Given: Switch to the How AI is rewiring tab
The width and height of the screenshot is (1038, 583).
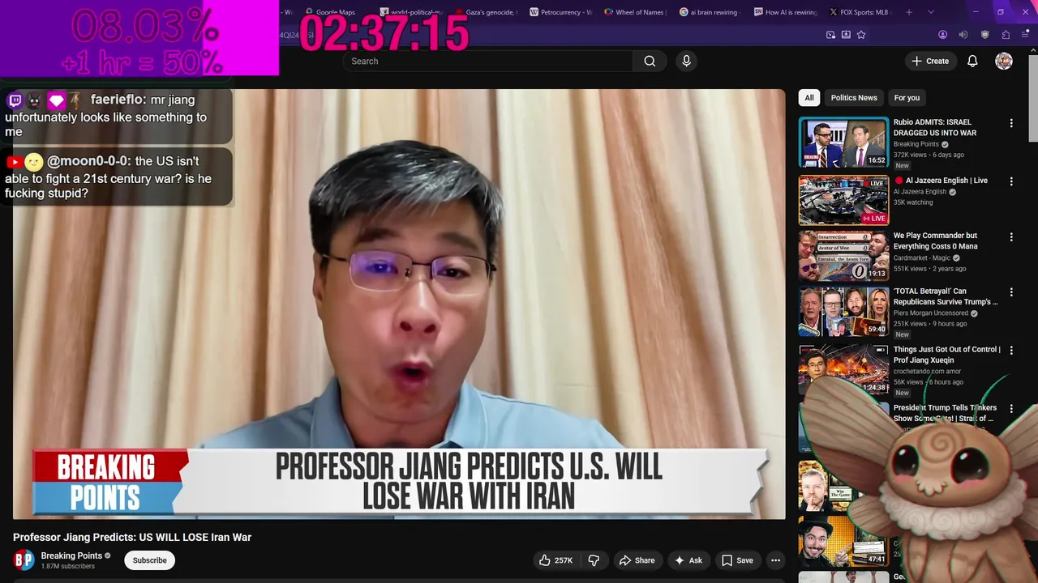Looking at the screenshot, I should [x=786, y=12].
